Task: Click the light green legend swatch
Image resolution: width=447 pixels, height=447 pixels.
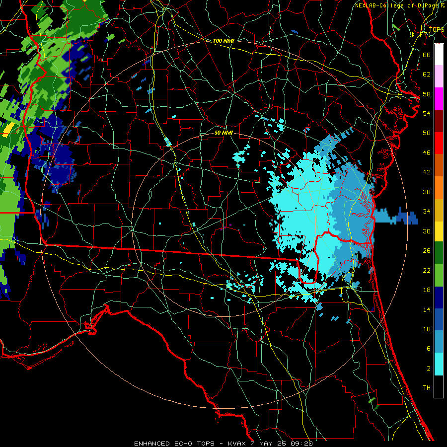Action: click(439, 275)
